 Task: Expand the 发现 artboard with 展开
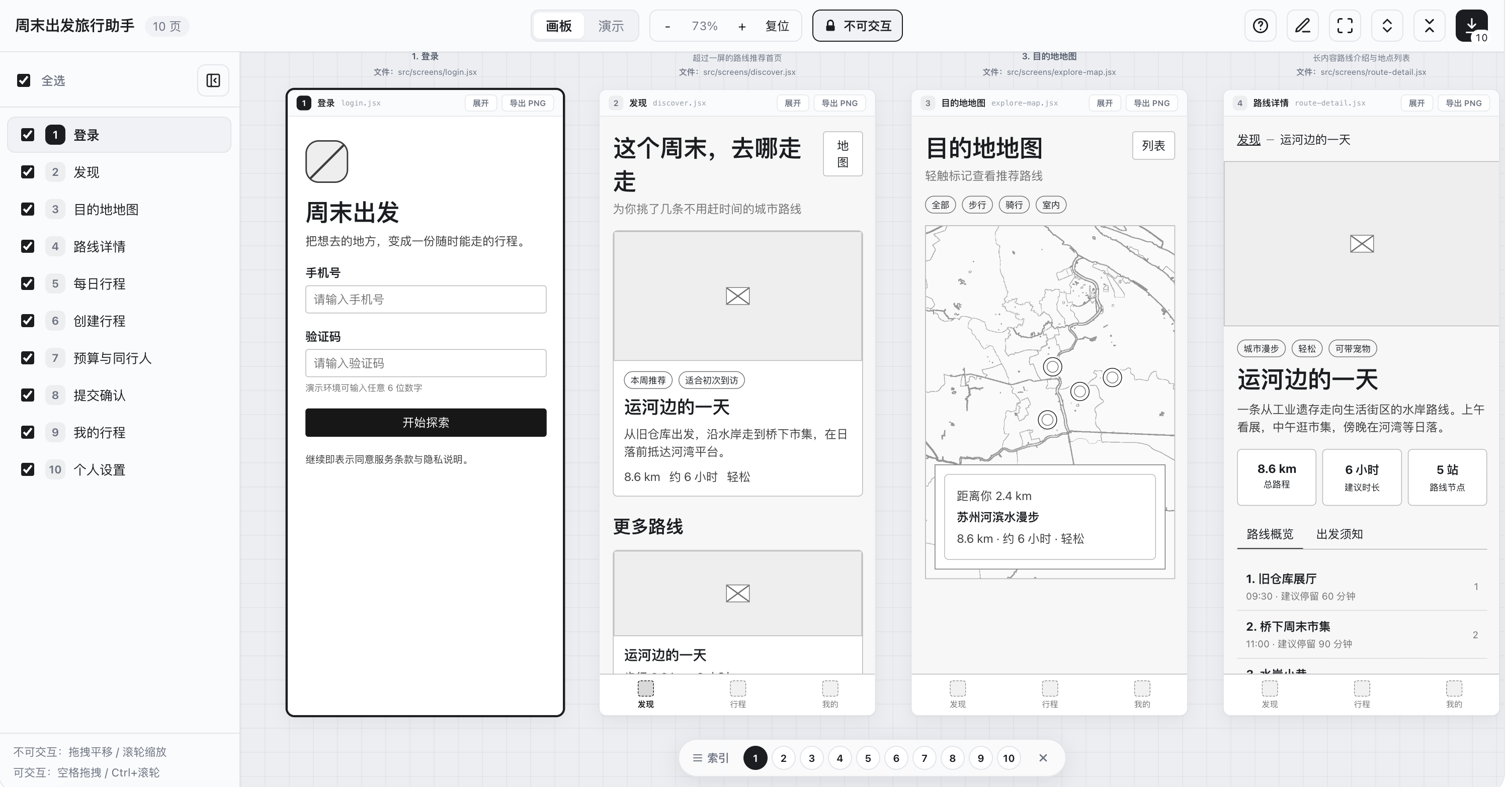(793, 103)
